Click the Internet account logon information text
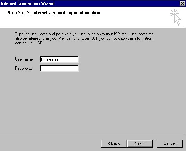Viewport: 186px width, 151px height. [x=66, y=13]
